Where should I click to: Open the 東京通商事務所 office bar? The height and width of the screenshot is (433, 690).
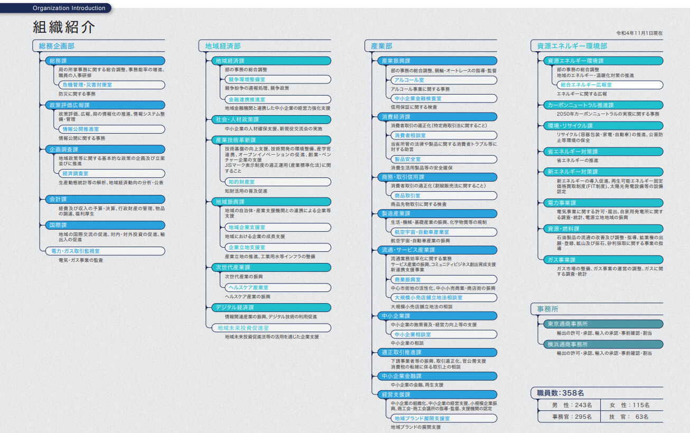tap(603, 324)
